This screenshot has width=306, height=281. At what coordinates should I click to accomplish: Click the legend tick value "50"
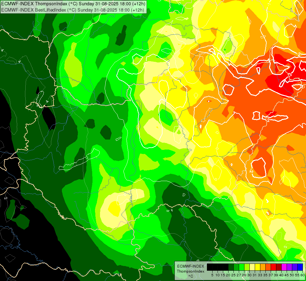pos(292,275)
